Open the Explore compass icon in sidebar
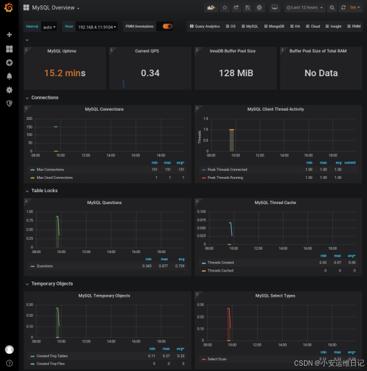This screenshot has width=367, height=371. [x=9, y=62]
